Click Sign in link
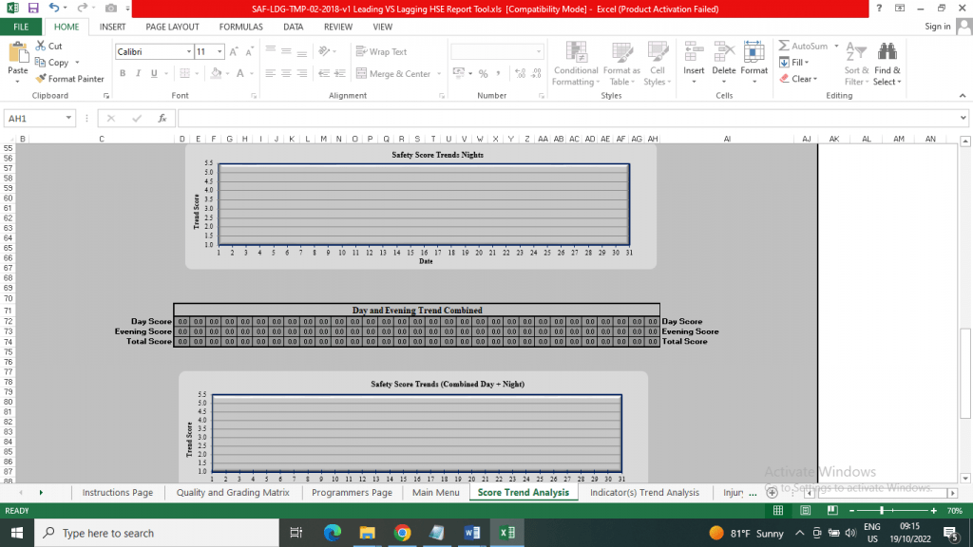Viewport: 973px width, 547px height. (937, 27)
